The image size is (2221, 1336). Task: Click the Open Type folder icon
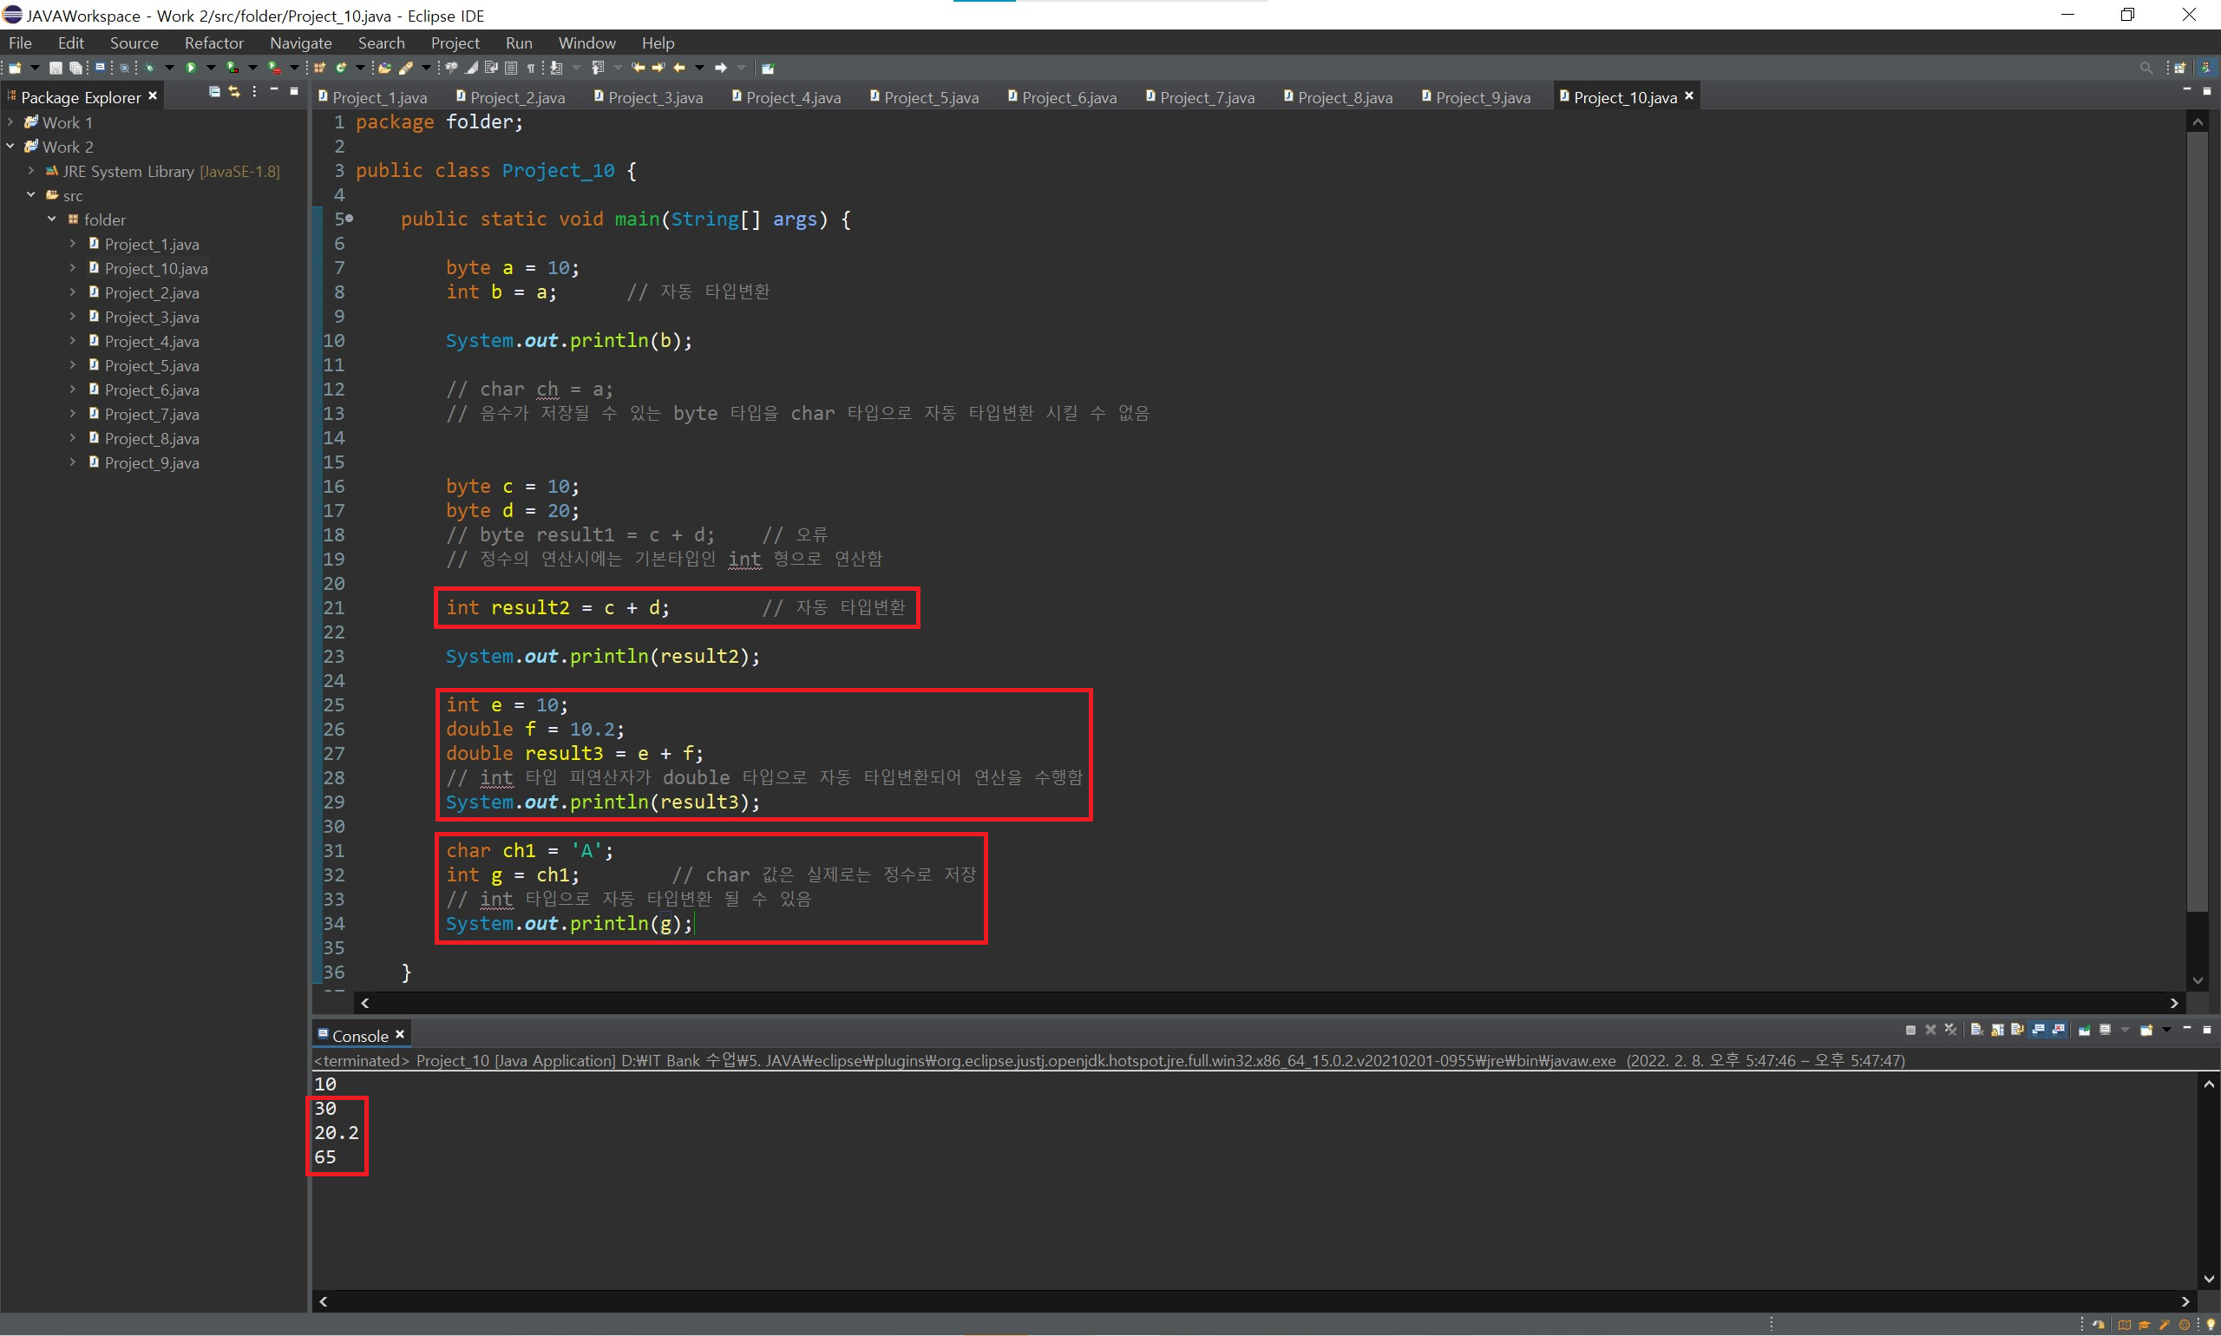(x=384, y=68)
